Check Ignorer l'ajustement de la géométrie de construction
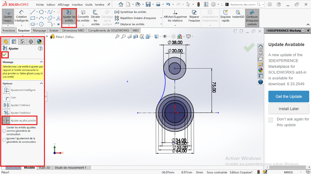The width and height of the screenshot is (311, 174). click(4, 140)
